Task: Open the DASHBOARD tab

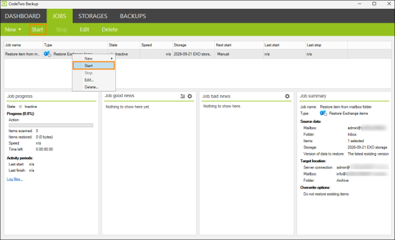Action: point(23,16)
